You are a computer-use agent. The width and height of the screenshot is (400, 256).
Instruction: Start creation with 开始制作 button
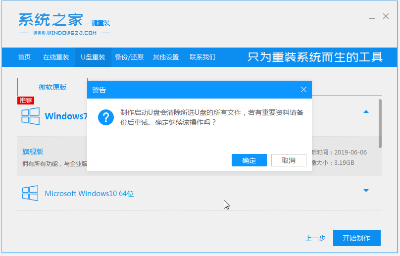coord(356,238)
